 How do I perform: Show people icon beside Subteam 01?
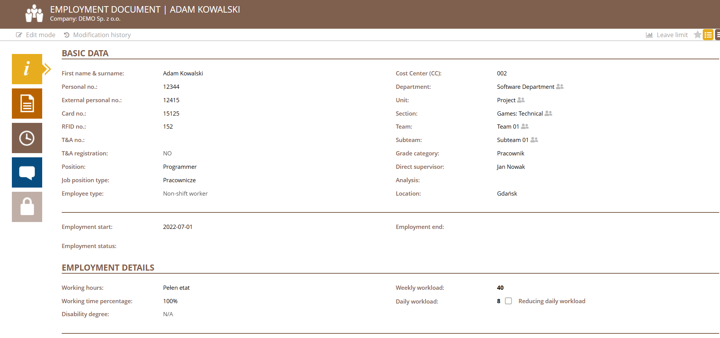click(534, 140)
